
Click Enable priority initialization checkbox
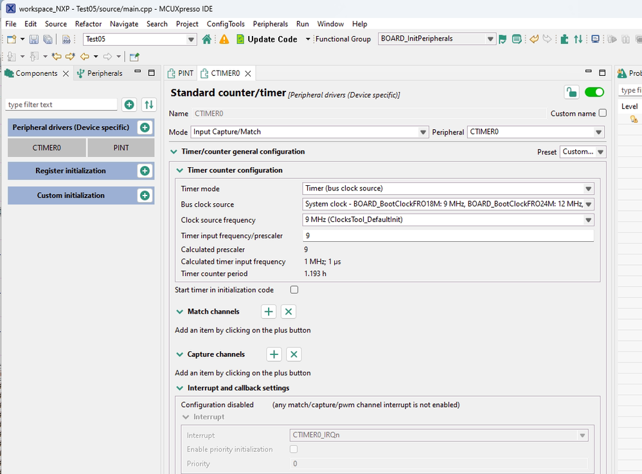(x=294, y=449)
